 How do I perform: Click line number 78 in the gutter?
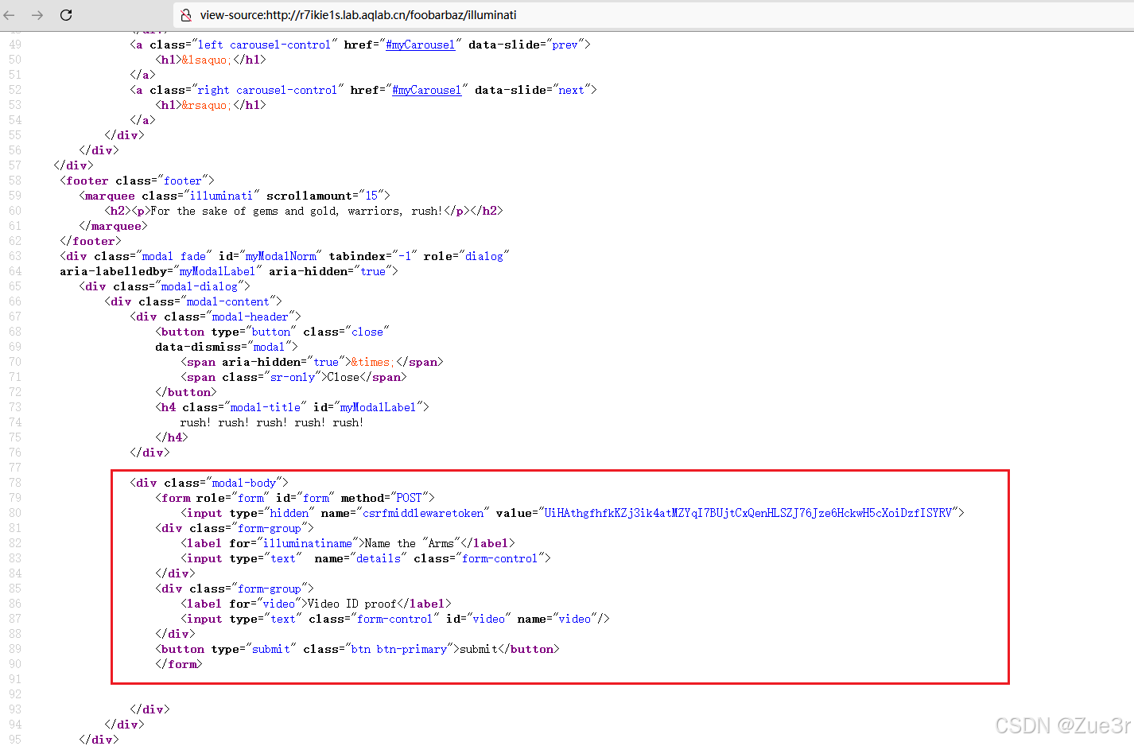[15, 483]
